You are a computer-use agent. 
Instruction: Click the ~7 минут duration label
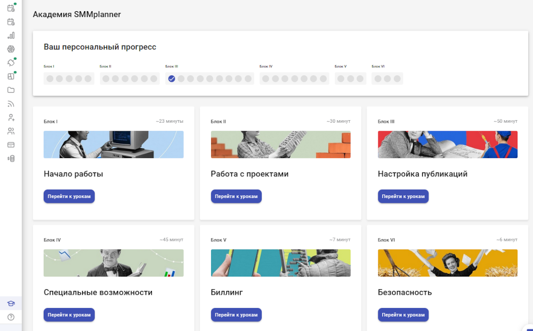(340, 240)
